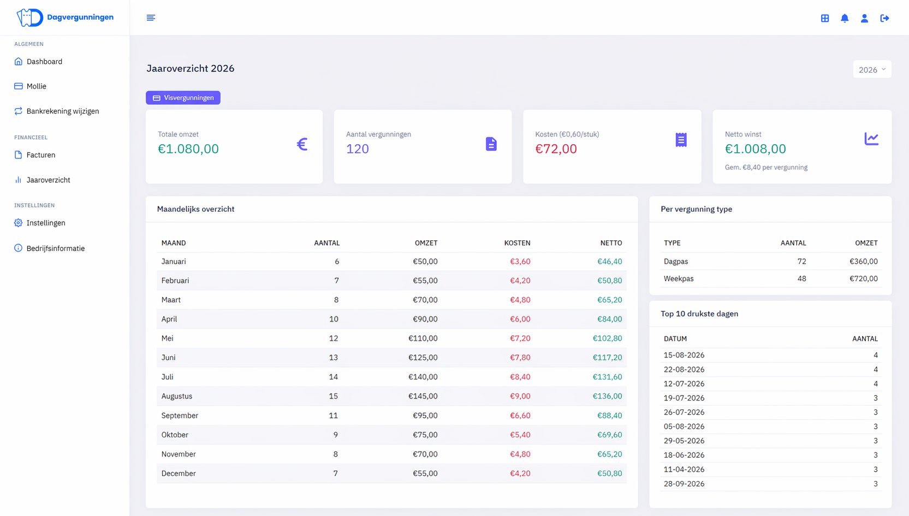Click the Instellingen gear icon
909x516 pixels.
click(x=18, y=223)
